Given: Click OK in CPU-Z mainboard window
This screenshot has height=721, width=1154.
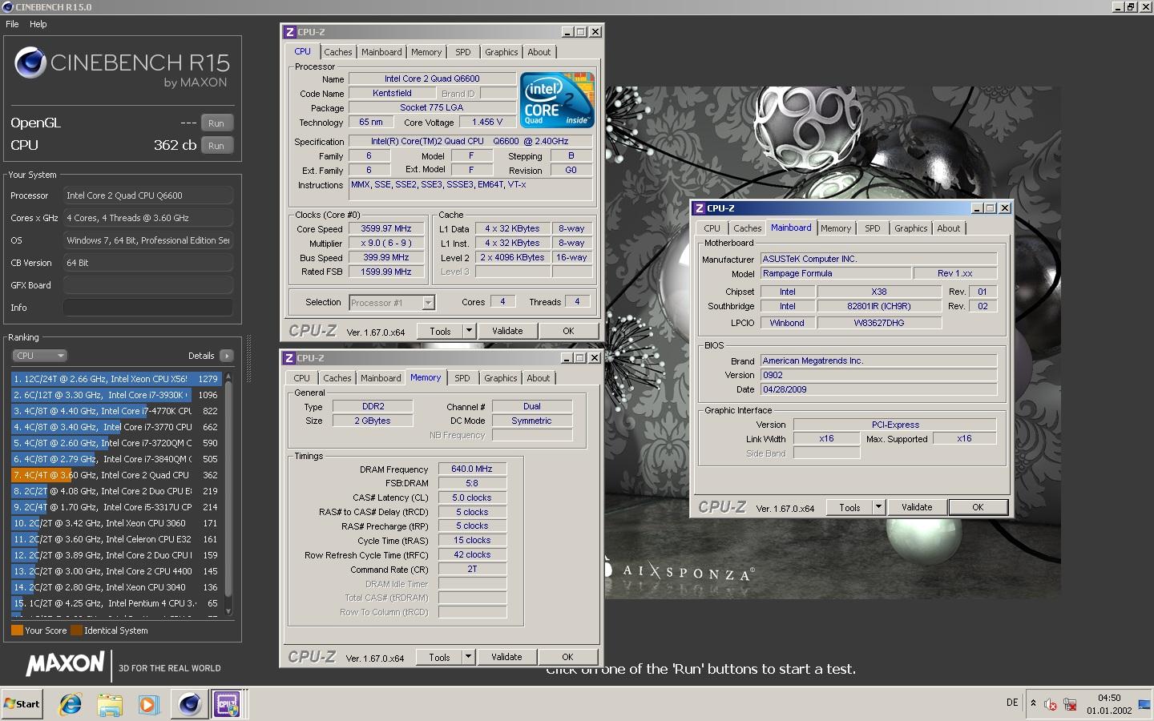Looking at the screenshot, I should (x=978, y=507).
